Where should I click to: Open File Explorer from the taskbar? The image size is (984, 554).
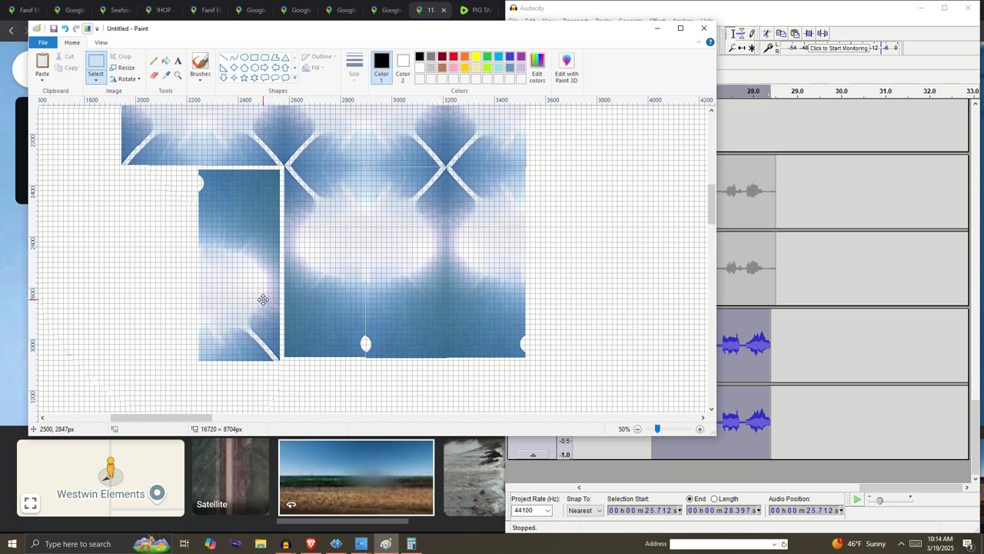coord(261,544)
